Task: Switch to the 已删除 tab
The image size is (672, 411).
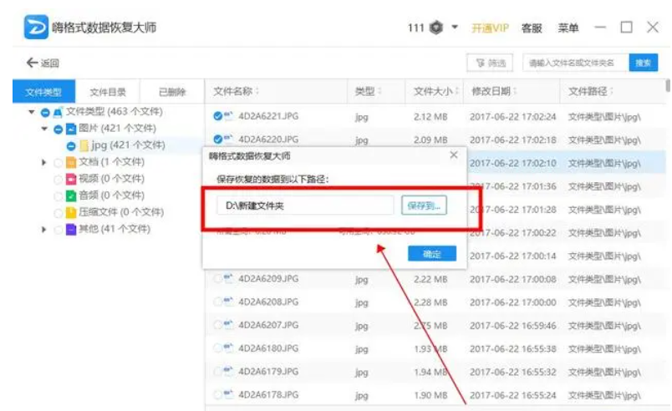Action: 172,92
